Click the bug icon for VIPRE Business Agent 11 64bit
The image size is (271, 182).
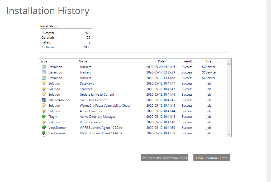tap(44, 133)
